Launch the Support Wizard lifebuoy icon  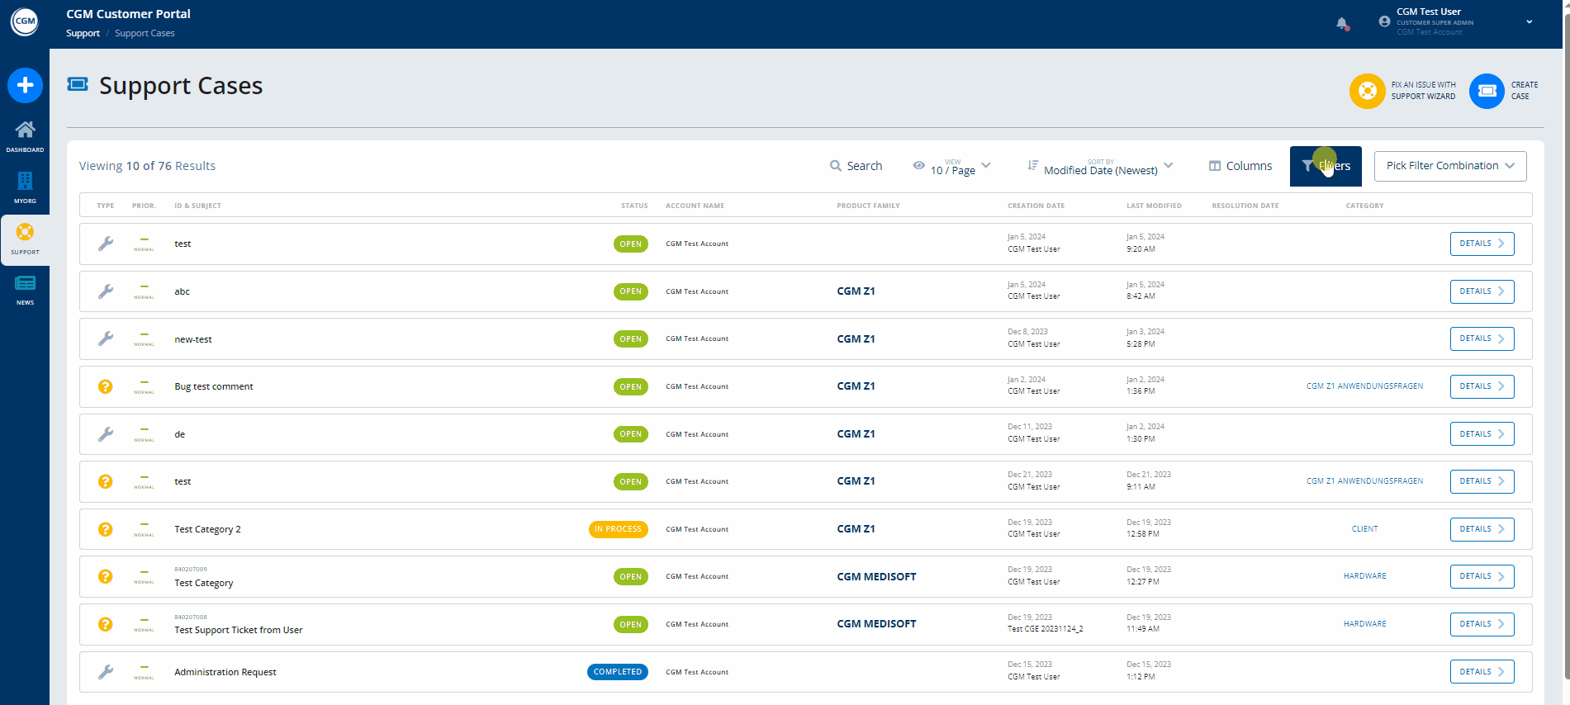1367,91
